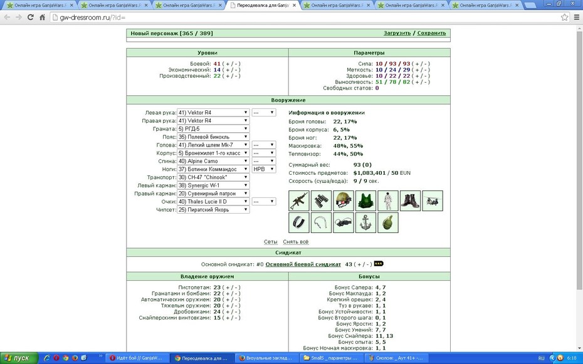This screenshot has width=583, height=364.
Task: Click the Thales Lucie goggles icon
Action: tap(344, 223)
